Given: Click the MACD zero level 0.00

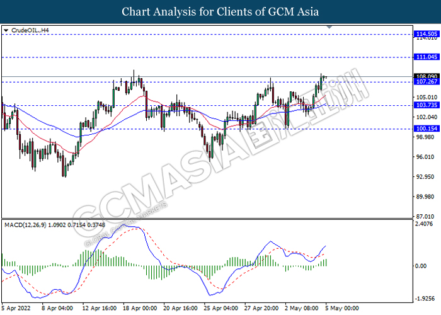Looking at the screenshot, I should pos(421,266).
